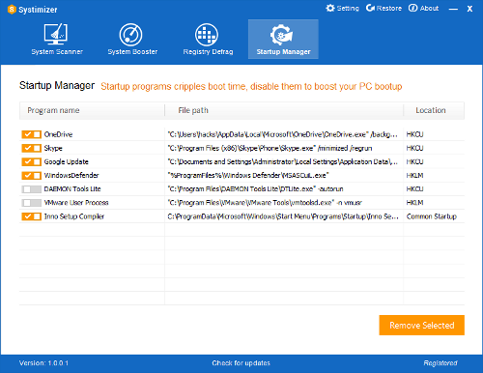Enable the DAEMON Tools Lite toggle
Screen dimensions: 483x373
[32, 189]
